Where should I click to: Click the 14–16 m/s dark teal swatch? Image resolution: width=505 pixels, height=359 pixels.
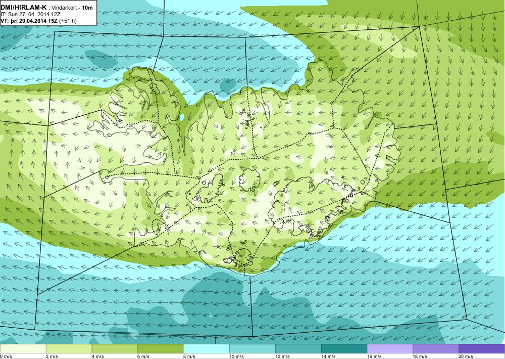[344, 349]
